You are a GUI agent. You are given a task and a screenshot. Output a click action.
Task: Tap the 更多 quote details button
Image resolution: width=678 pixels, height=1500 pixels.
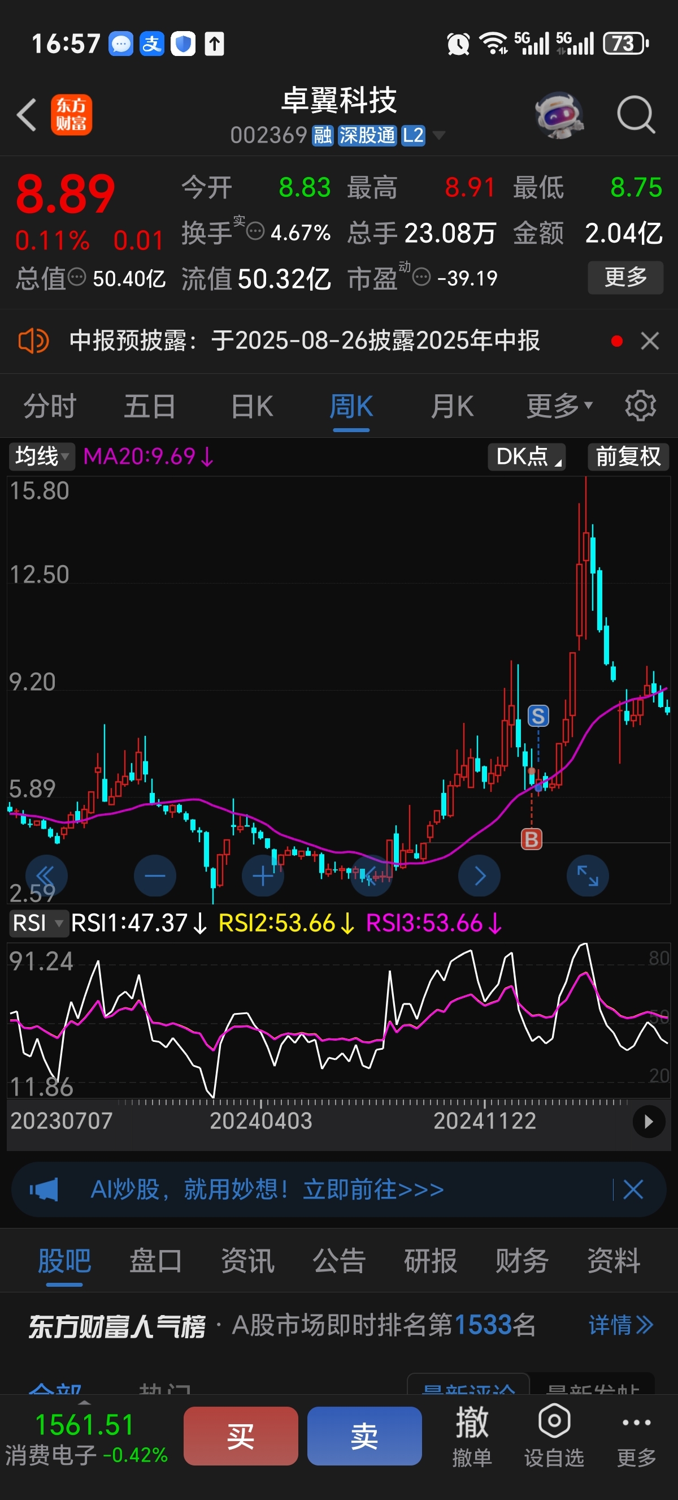coord(625,277)
